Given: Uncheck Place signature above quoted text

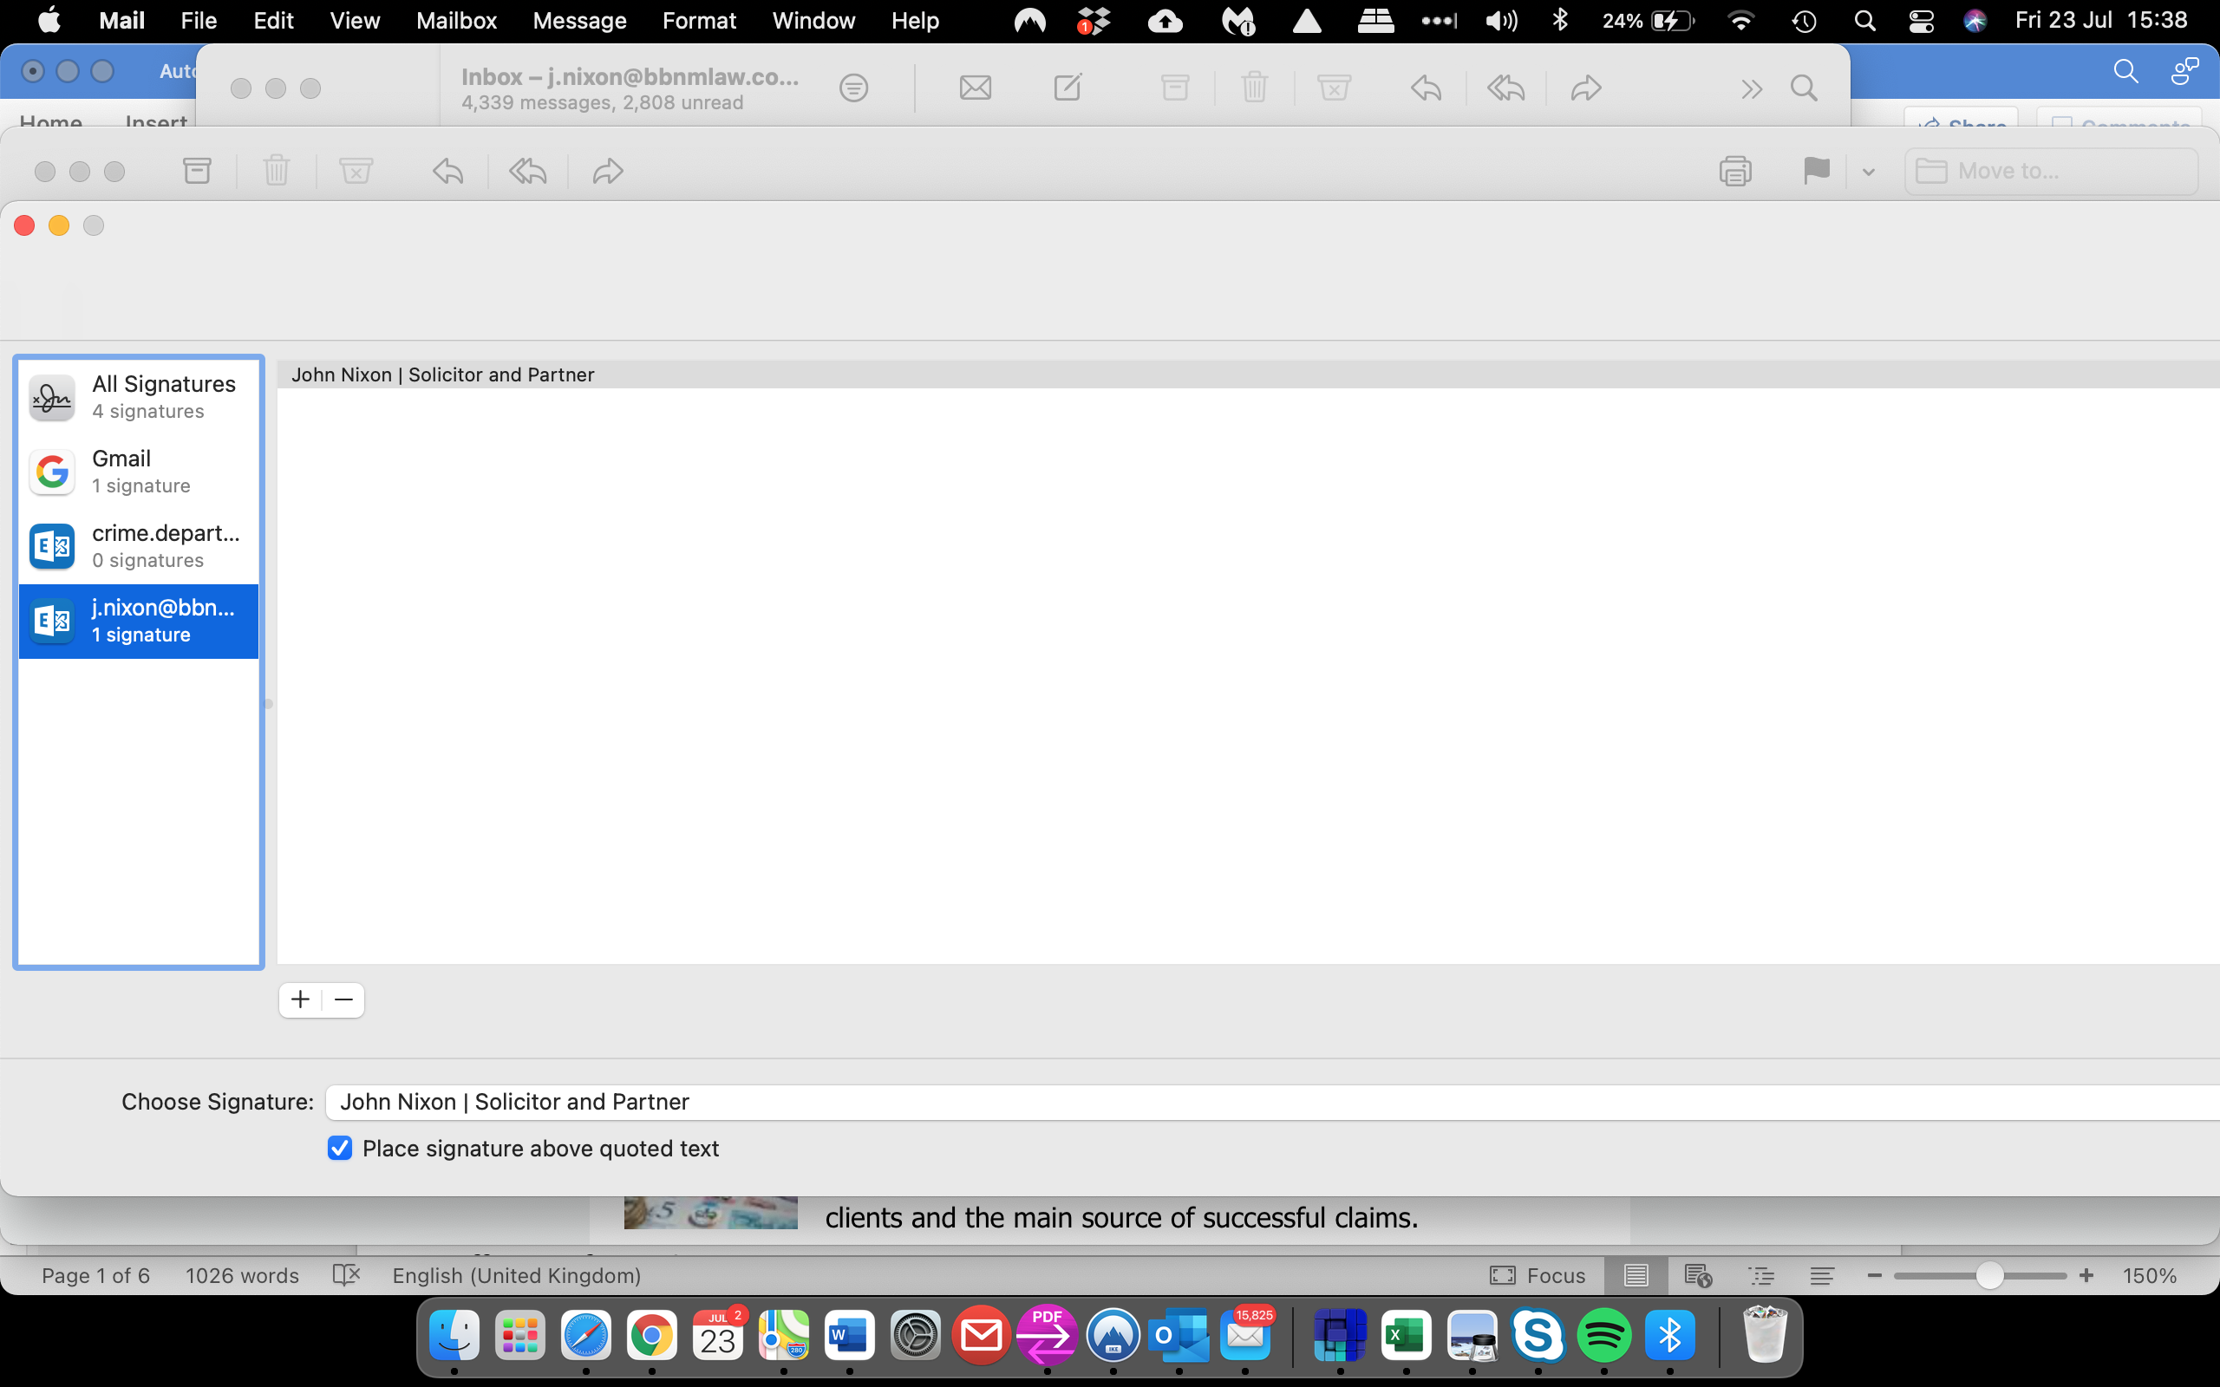Looking at the screenshot, I should click(x=339, y=1149).
